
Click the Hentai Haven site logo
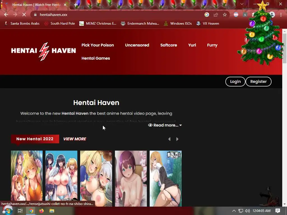click(x=43, y=52)
